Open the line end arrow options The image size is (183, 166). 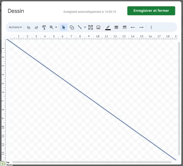point(141,27)
